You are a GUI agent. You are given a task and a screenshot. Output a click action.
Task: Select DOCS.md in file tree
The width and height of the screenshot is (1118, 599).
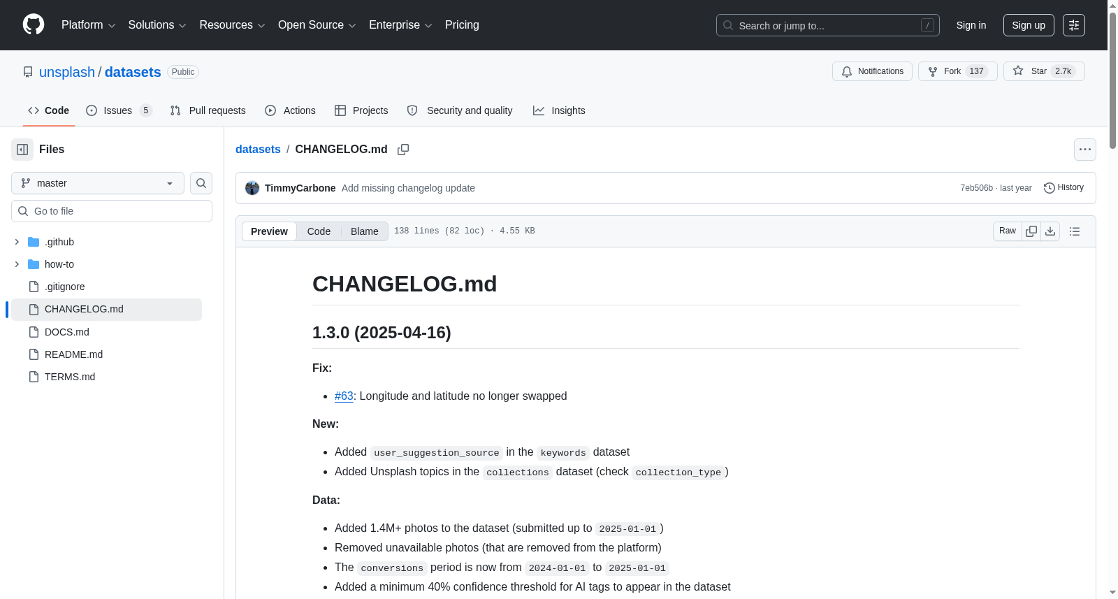click(67, 332)
